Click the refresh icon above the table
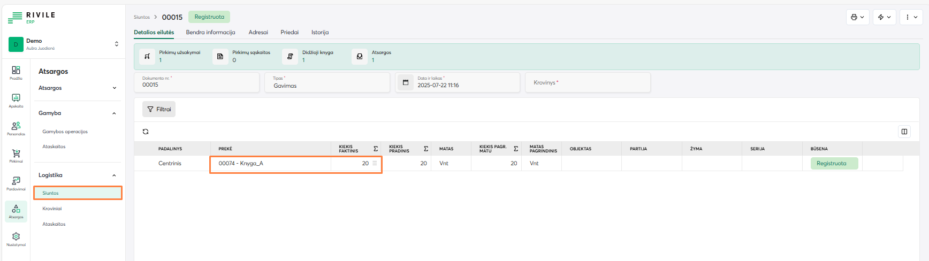 (146, 132)
